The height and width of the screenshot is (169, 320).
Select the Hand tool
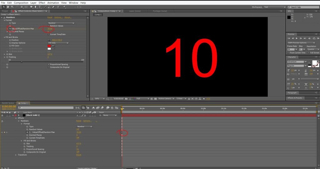(8, 7)
